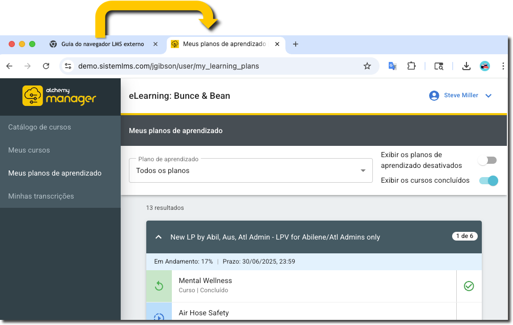
Task: Disable showing completed courses toggle
Action: 488,181
